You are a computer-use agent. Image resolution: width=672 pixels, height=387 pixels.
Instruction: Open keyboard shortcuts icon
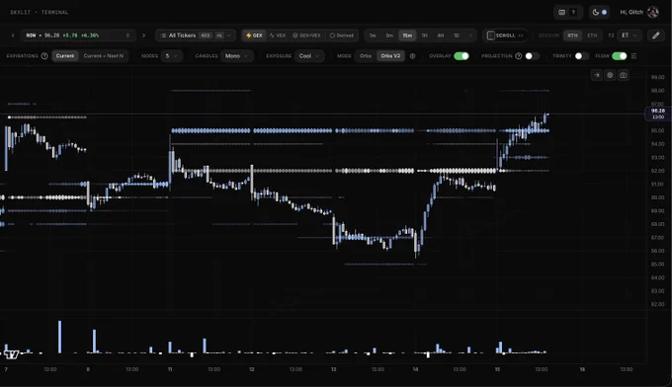click(562, 13)
